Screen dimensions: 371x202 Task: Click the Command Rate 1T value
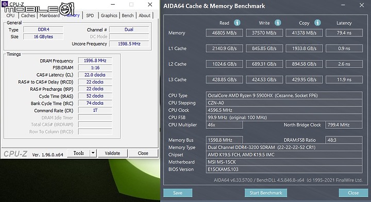point(95,110)
